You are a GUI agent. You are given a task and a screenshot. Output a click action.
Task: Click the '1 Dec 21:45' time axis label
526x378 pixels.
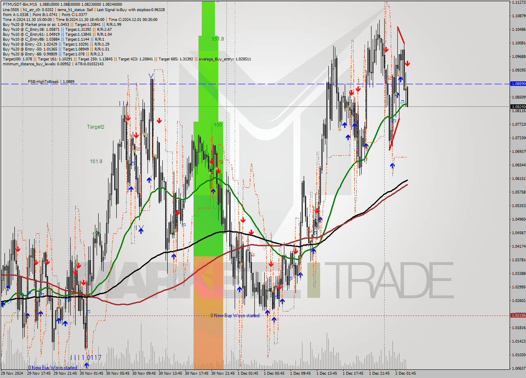(380, 373)
